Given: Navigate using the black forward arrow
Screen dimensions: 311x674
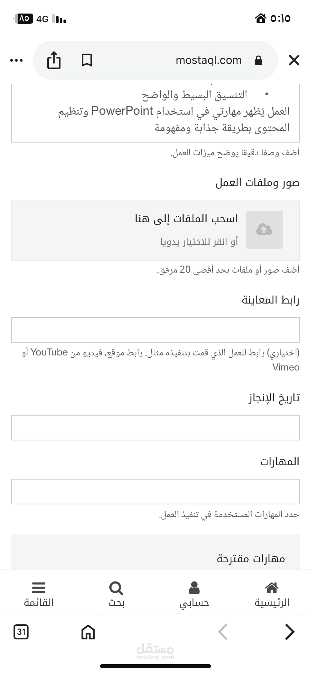Looking at the screenshot, I should click(290, 632).
